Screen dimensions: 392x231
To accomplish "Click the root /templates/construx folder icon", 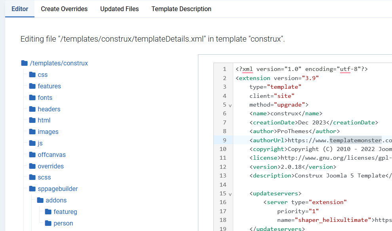I will (x=24, y=63).
